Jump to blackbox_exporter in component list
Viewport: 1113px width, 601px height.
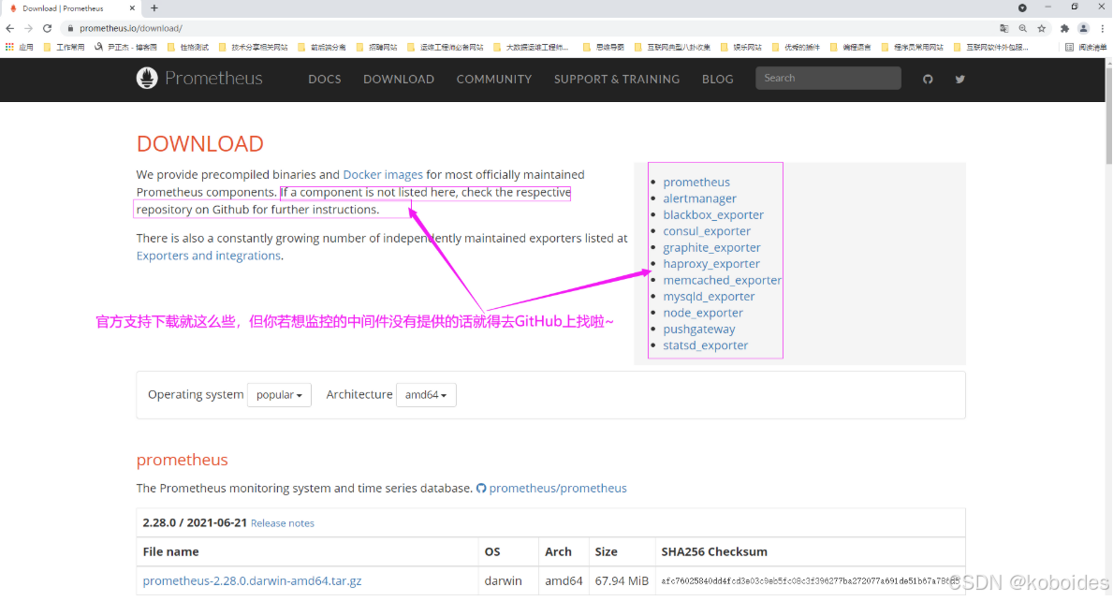click(x=713, y=215)
